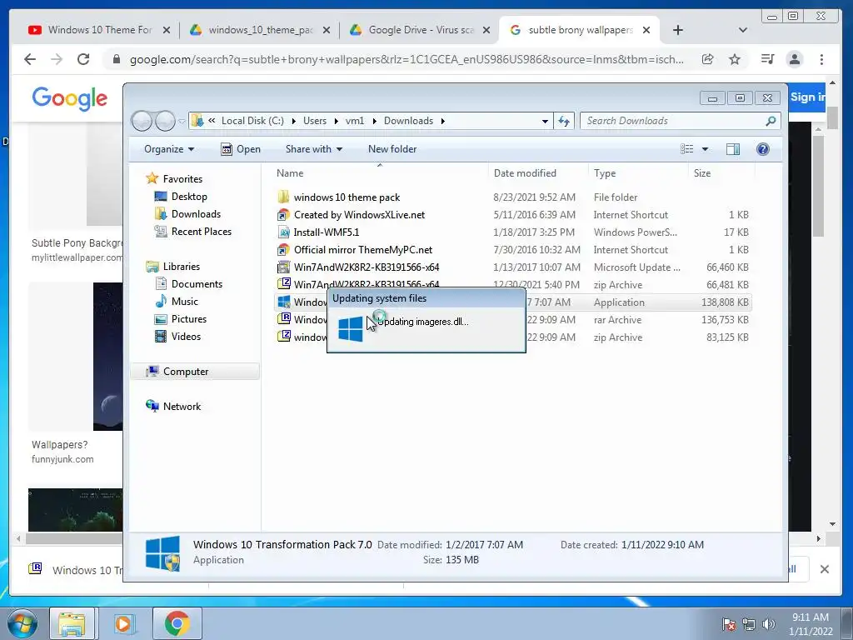Select the Install-WMF5.1 file
Screen dimensions: 853x640
318,232
